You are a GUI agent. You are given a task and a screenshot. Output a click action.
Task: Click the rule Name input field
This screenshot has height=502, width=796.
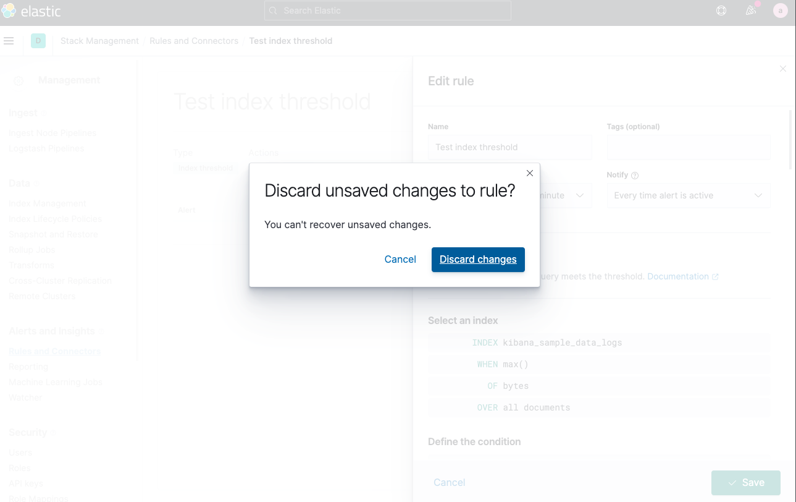click(x=509, y=147)
